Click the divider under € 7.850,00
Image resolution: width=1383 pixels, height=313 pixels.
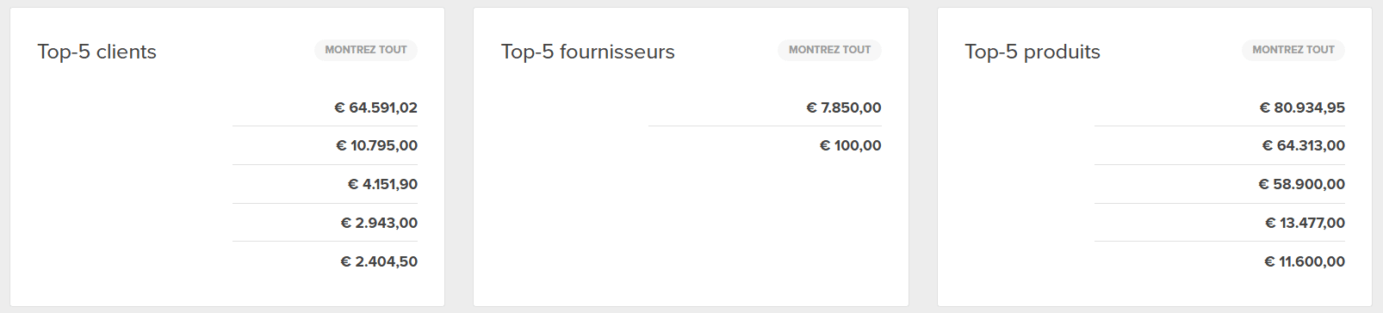[765, 126]
